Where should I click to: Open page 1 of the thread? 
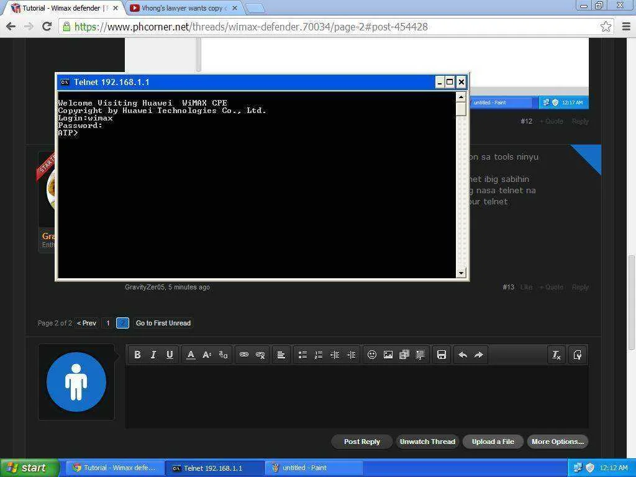coord(108,323)
